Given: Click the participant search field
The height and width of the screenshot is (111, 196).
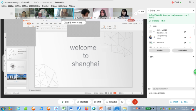Looking at the screenshot, I should click(171, 26).
